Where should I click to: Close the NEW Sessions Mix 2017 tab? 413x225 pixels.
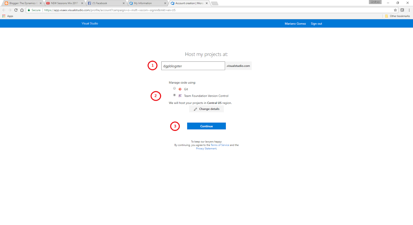(82, 3)
